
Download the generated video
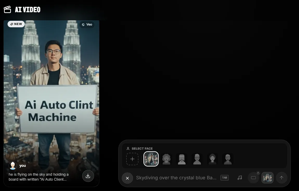click(88, 176)
